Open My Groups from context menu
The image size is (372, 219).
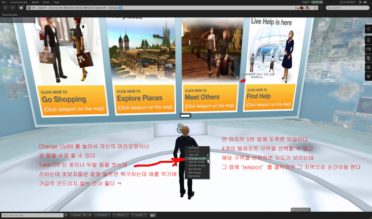tap(197, 173)
